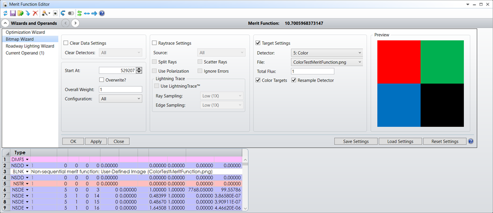Select Roadway Lighting Wizard in the list
The image size is (493, 213).
pyautogui.click(x=30, y=46)
